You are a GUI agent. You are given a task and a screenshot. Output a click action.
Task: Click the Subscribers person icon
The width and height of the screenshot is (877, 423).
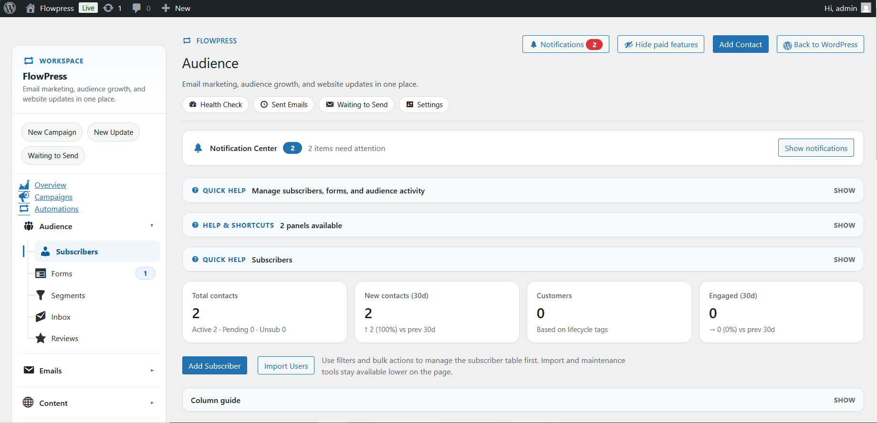click(45, 251)
